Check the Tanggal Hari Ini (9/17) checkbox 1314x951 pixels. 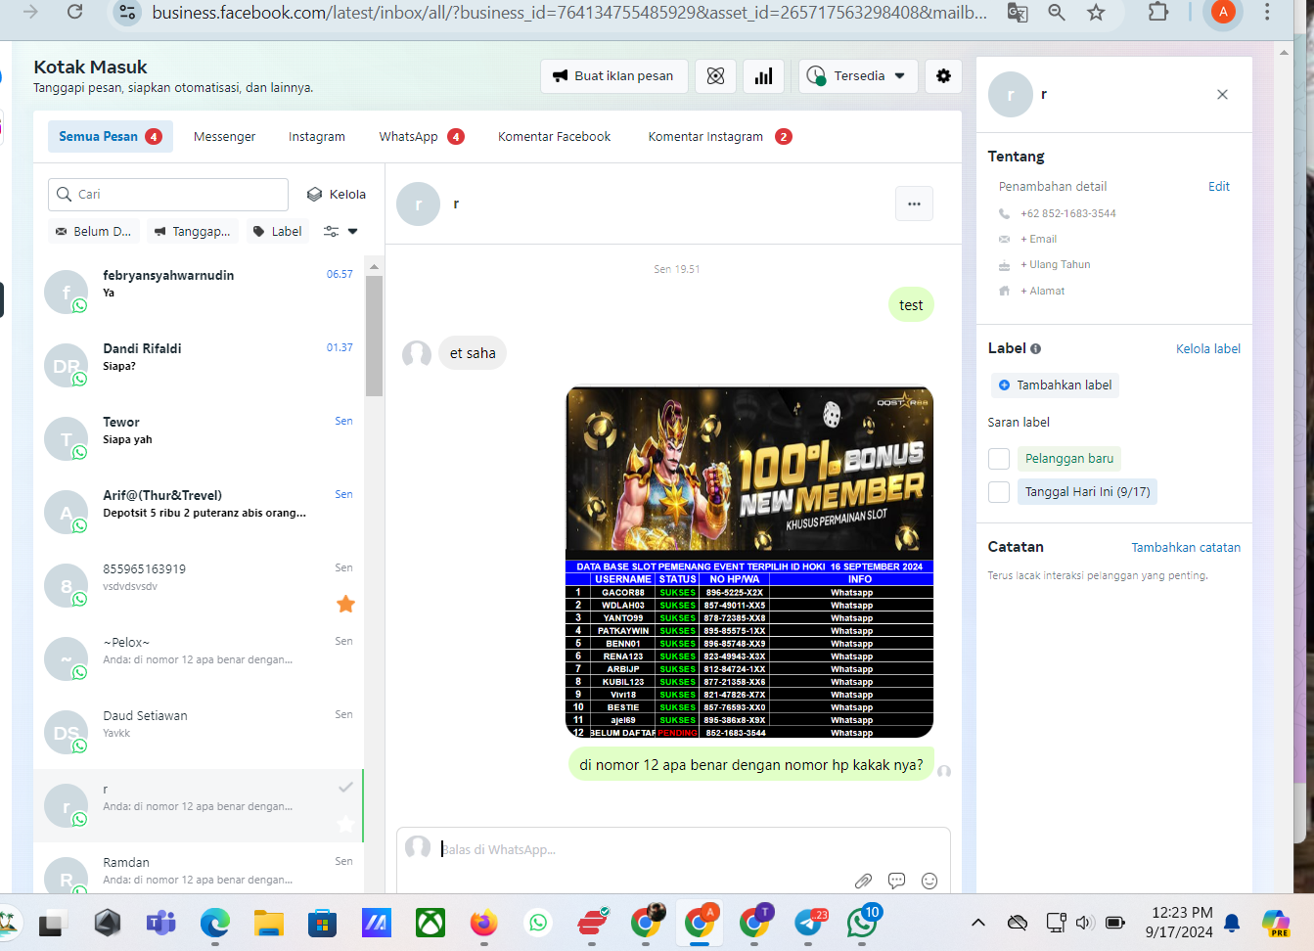coord(999,492)
